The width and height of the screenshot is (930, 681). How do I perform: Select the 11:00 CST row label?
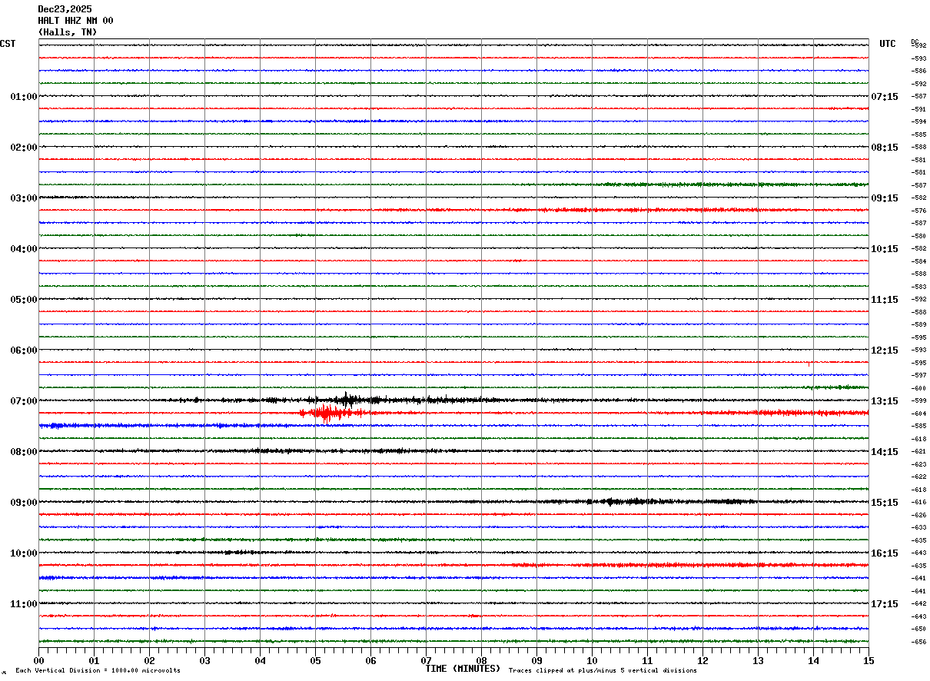click(x=23, y=604)
